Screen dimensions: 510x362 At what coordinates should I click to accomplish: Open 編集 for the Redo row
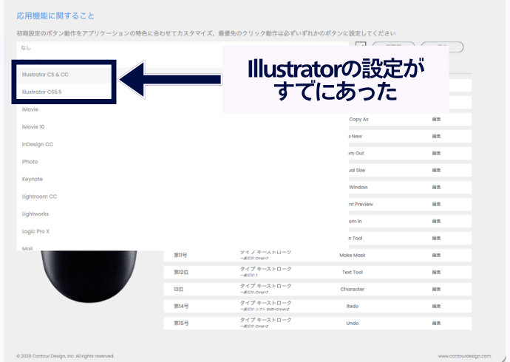click(x=437, y=306)
